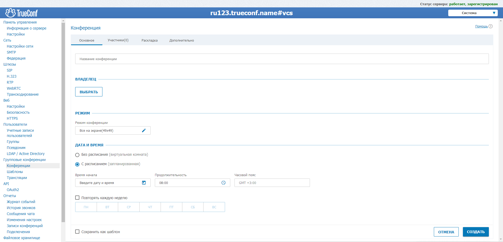
Task: Select the scheduled conference radio option
Action: pos(77,164)
